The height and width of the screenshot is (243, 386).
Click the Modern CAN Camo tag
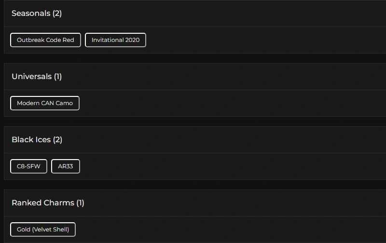pos(45,103)
